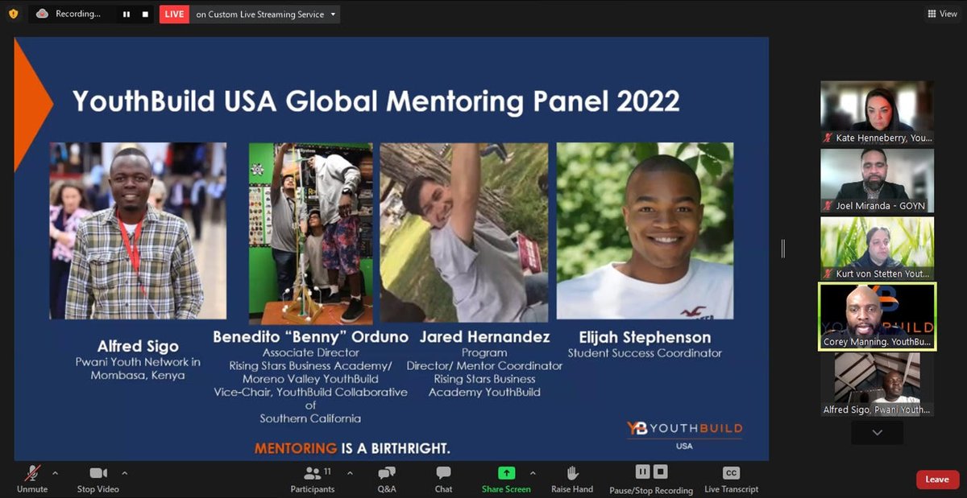This screenshot has width=967, height=498.
Task: Click the gallery panel resize handle
Action: click(782, 249)
